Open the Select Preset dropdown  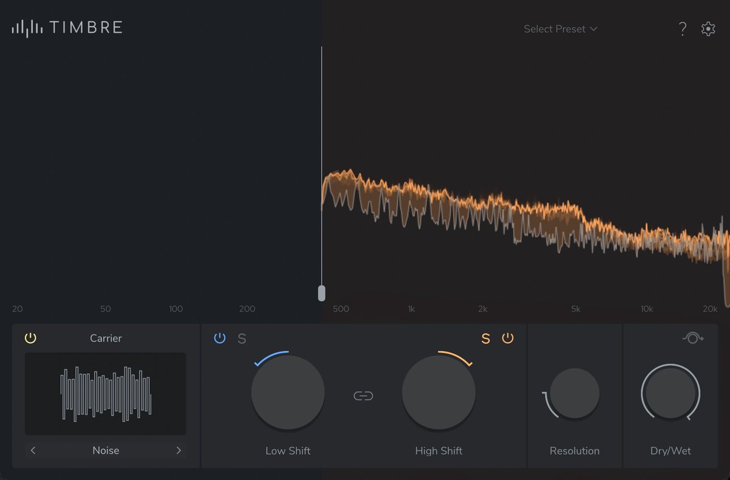pos(560,29)
